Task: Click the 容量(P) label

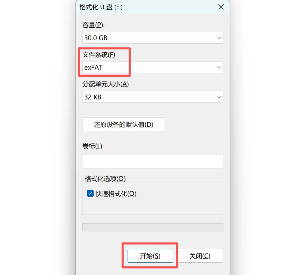Action: 93,25
